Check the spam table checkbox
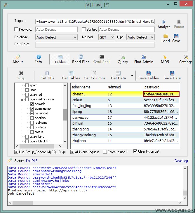The image size is (195, 213). (27, 85)
